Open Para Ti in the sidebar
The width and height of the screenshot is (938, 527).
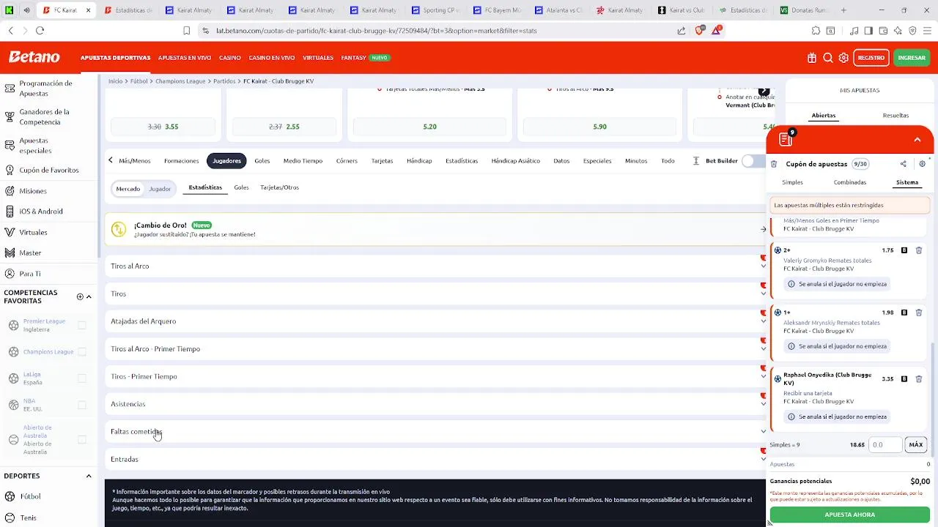click(29, 274)
